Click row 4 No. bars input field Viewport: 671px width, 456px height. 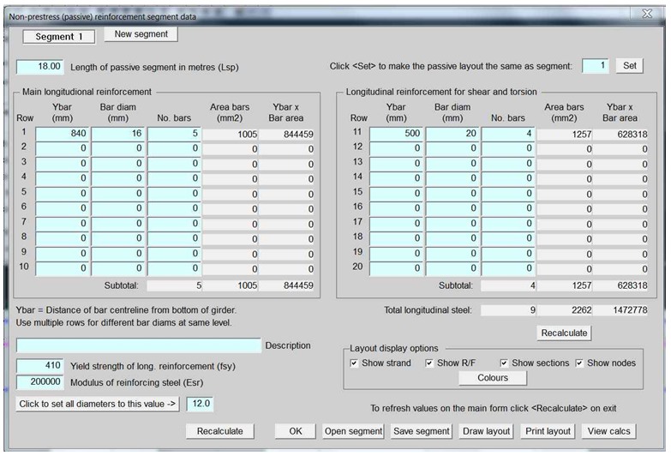click(174, 178)
